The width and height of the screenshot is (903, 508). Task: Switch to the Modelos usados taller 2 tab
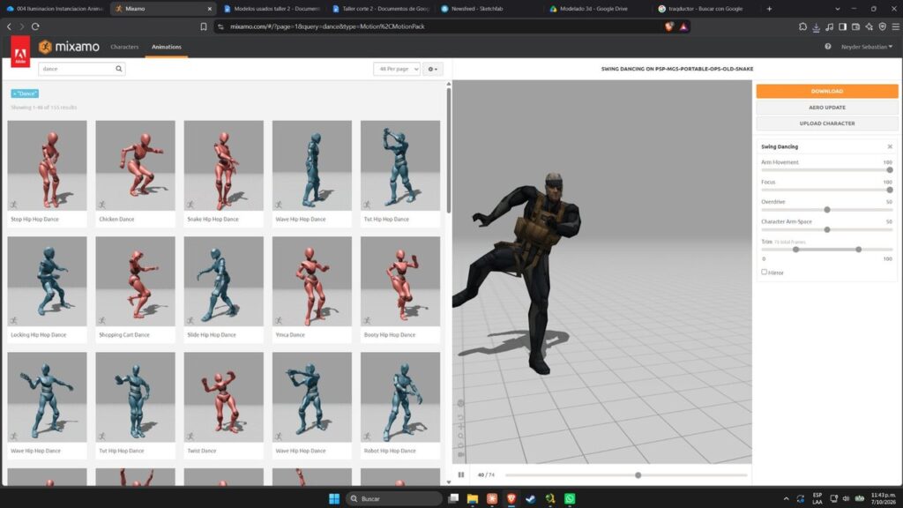271,9
